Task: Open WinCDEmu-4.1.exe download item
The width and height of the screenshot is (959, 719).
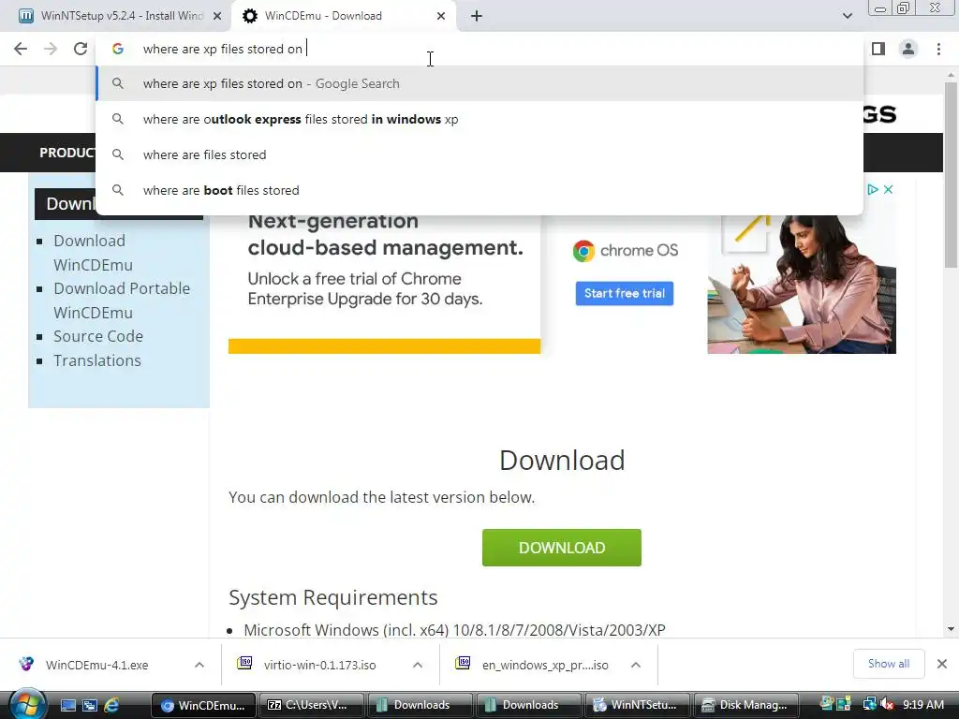Action: pos(96,666)
